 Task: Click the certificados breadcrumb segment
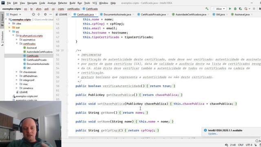pyautogui.click(x=73, y=9)
